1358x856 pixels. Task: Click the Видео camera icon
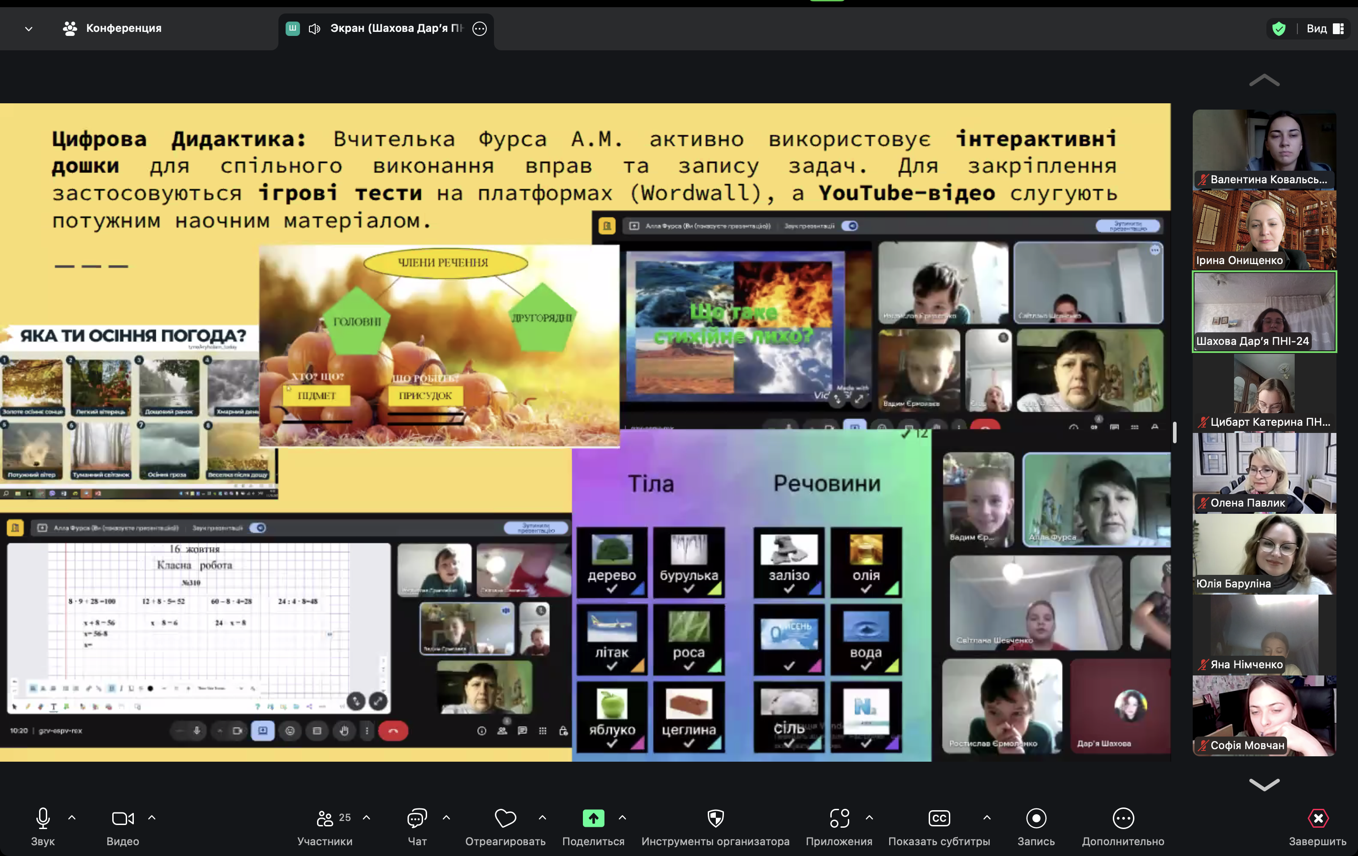(123, 818)
